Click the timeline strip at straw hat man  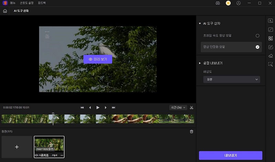(x=135, y=119)
